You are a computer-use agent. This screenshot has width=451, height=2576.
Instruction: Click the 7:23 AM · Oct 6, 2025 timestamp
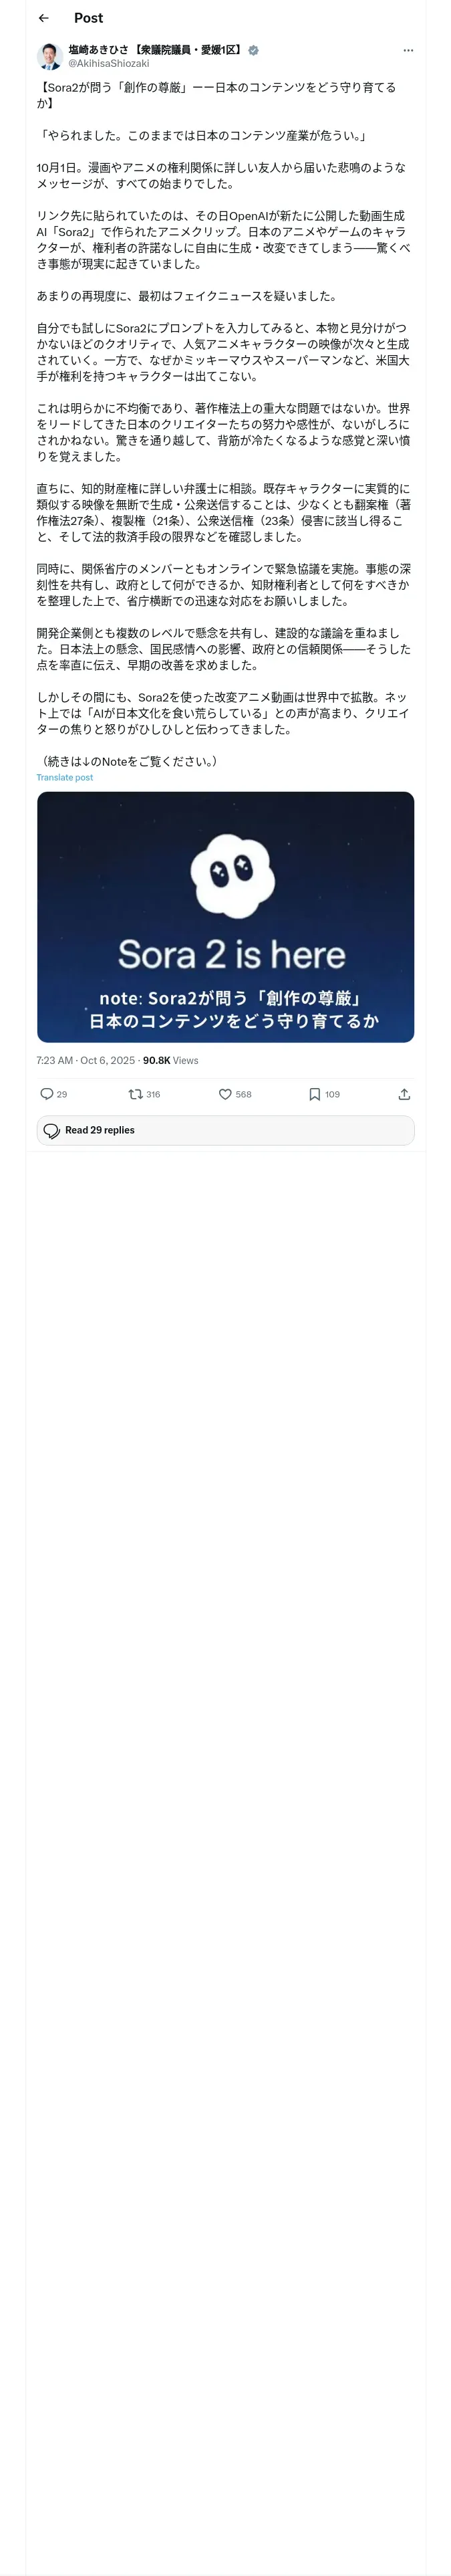(x=85, y=1060)
